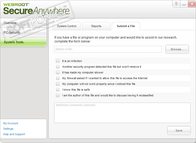
Task: Tick "I am the author of this file"
Action: (58, 95)
